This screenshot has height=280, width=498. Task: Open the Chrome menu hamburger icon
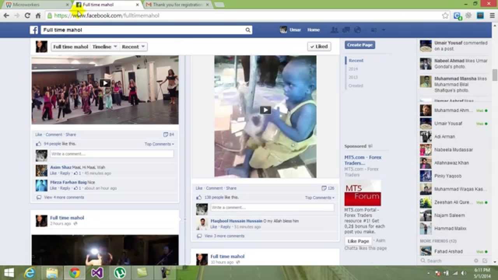click(492, 16)
